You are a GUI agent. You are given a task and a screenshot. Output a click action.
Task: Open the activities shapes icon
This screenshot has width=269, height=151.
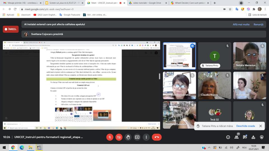point(253,137)
